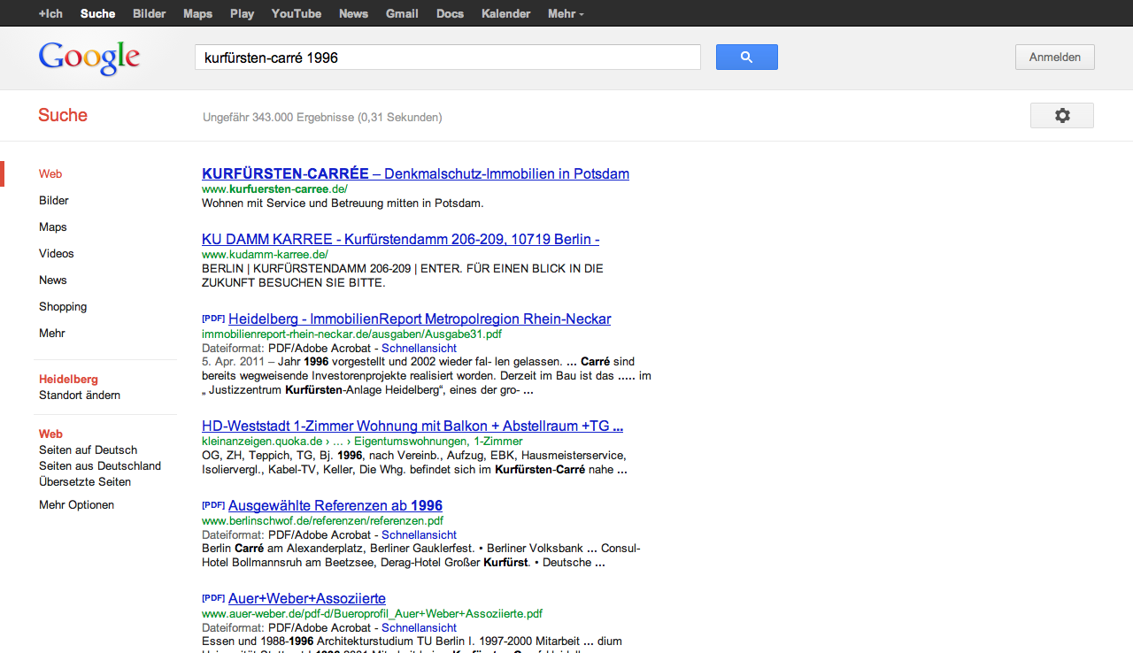
Task: Expand Mehr Optionen in sidebar
Action: [76, 505]
